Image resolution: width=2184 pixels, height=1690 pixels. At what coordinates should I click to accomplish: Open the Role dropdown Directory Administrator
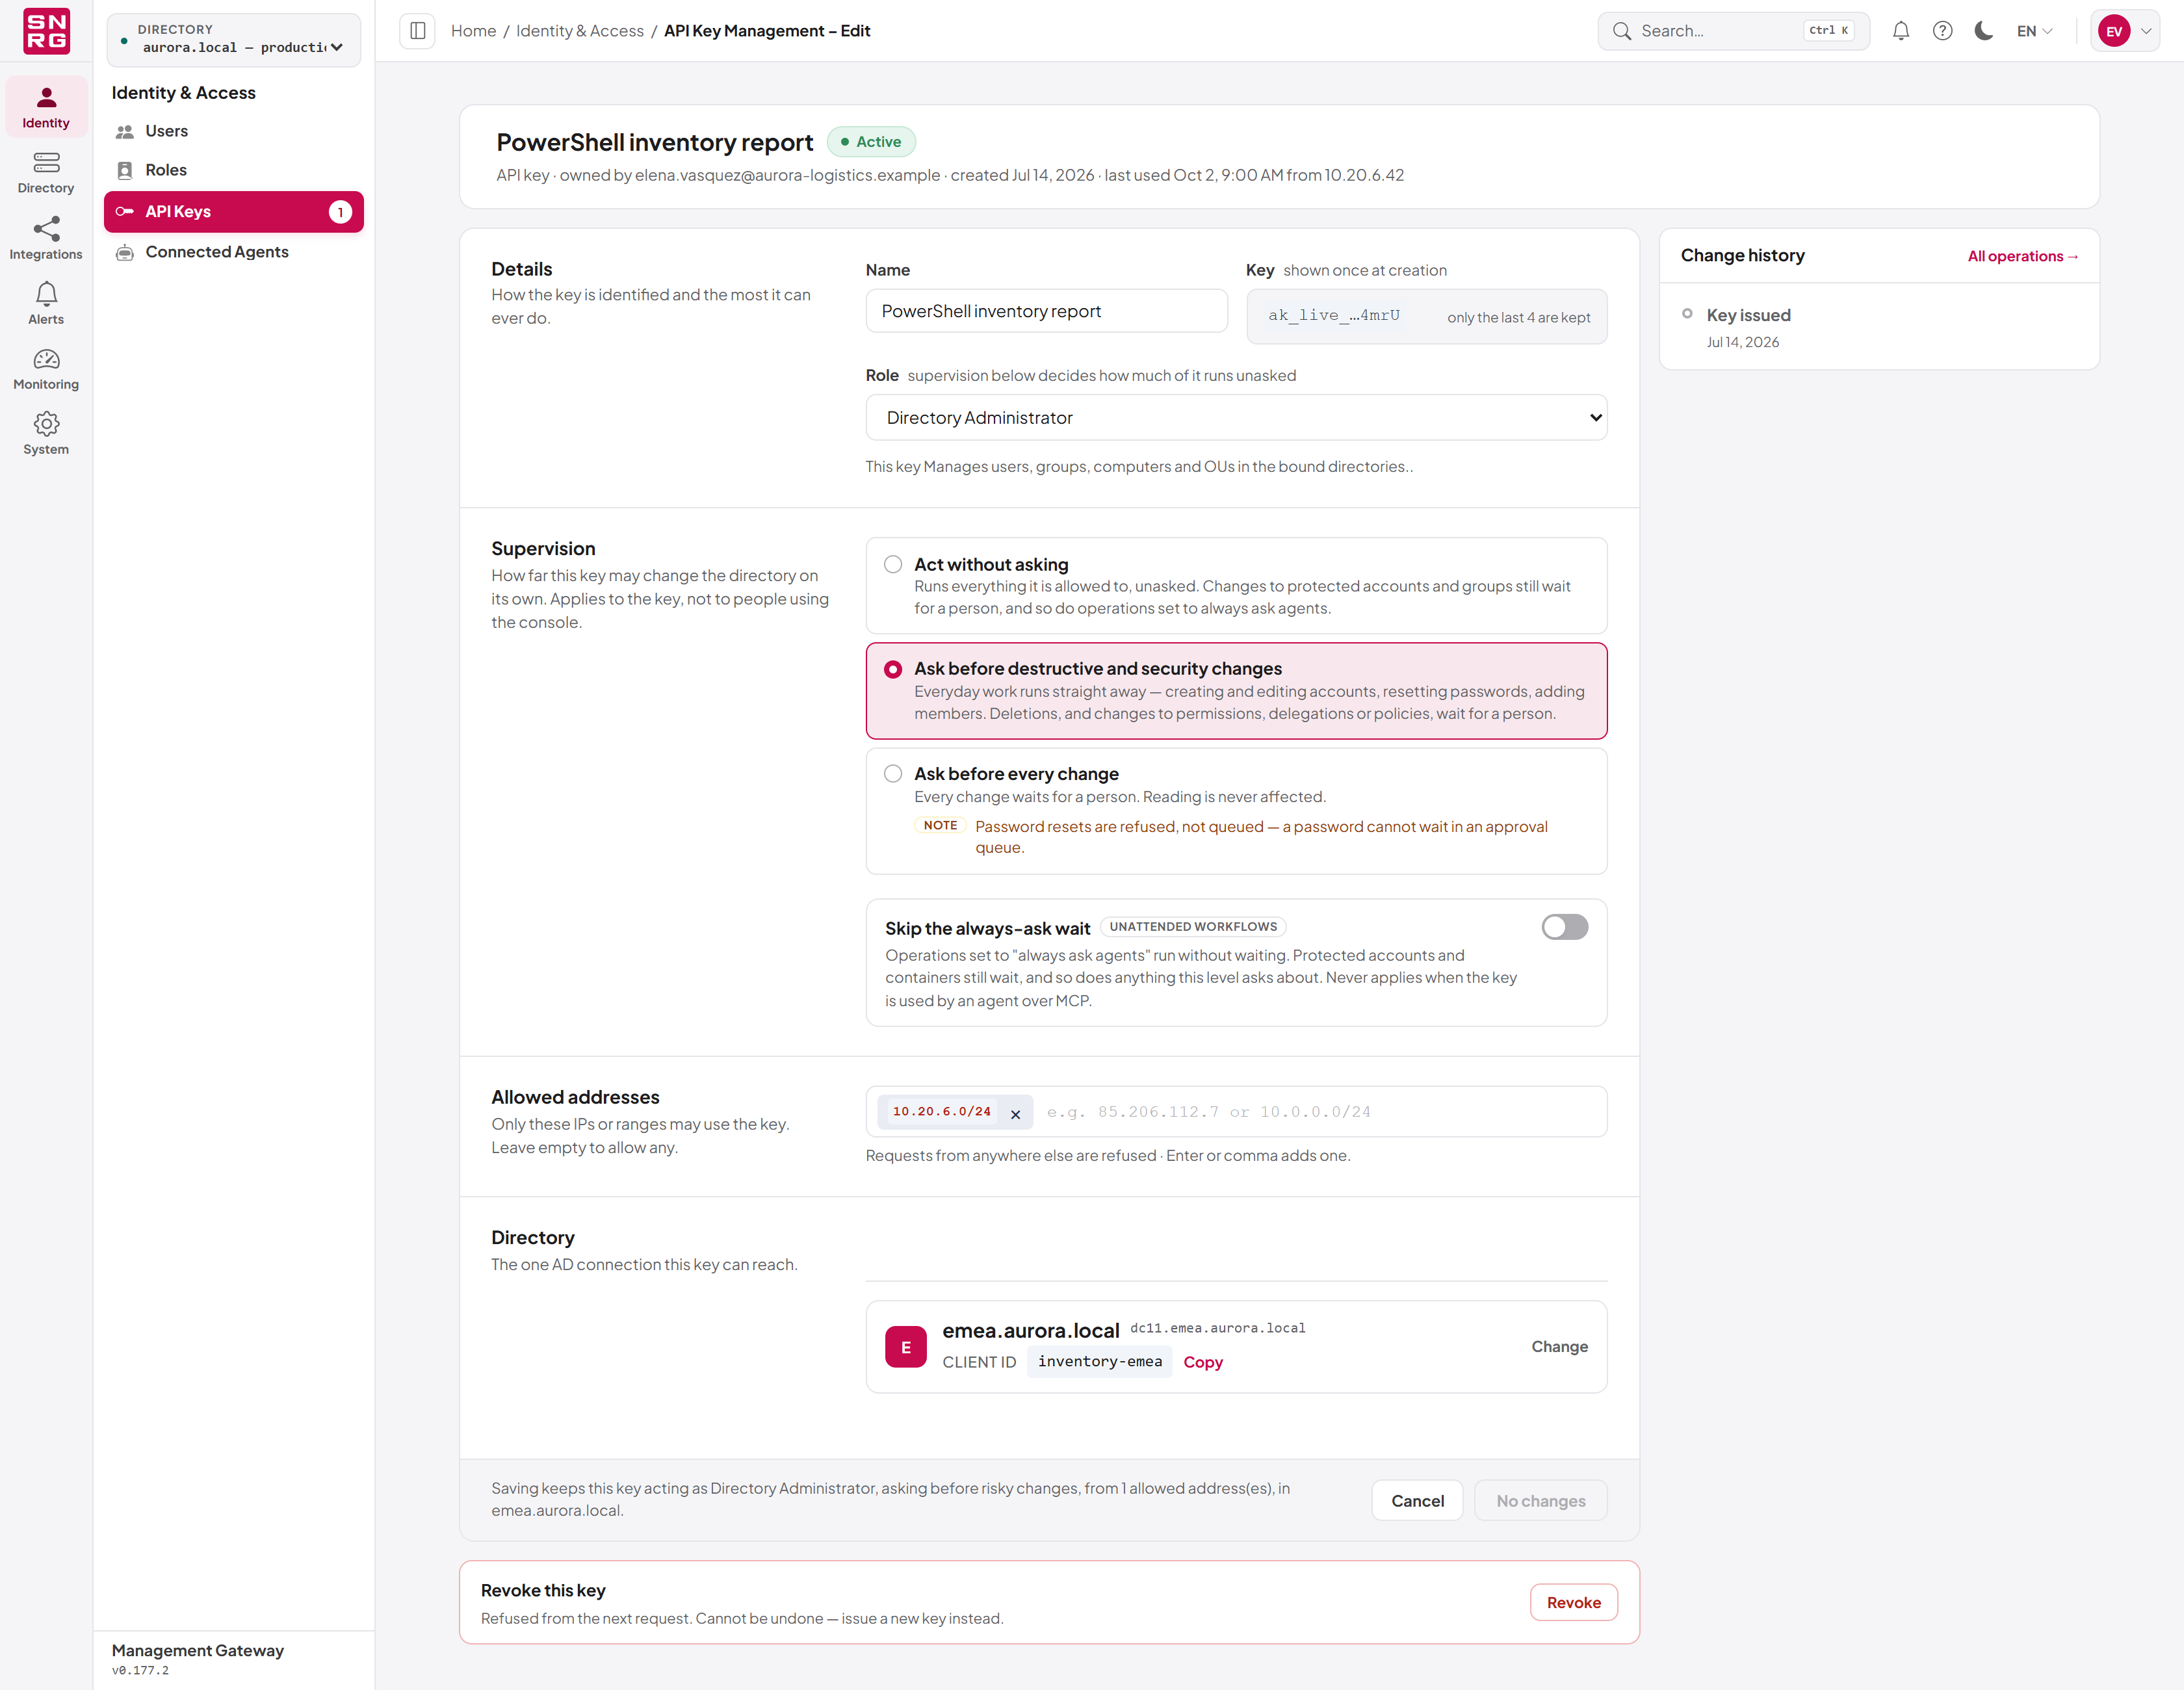1236,418
